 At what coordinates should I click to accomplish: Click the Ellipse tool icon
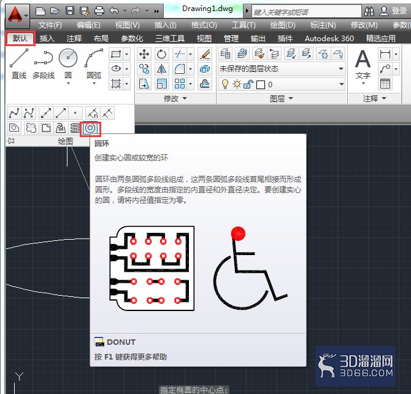116,69
